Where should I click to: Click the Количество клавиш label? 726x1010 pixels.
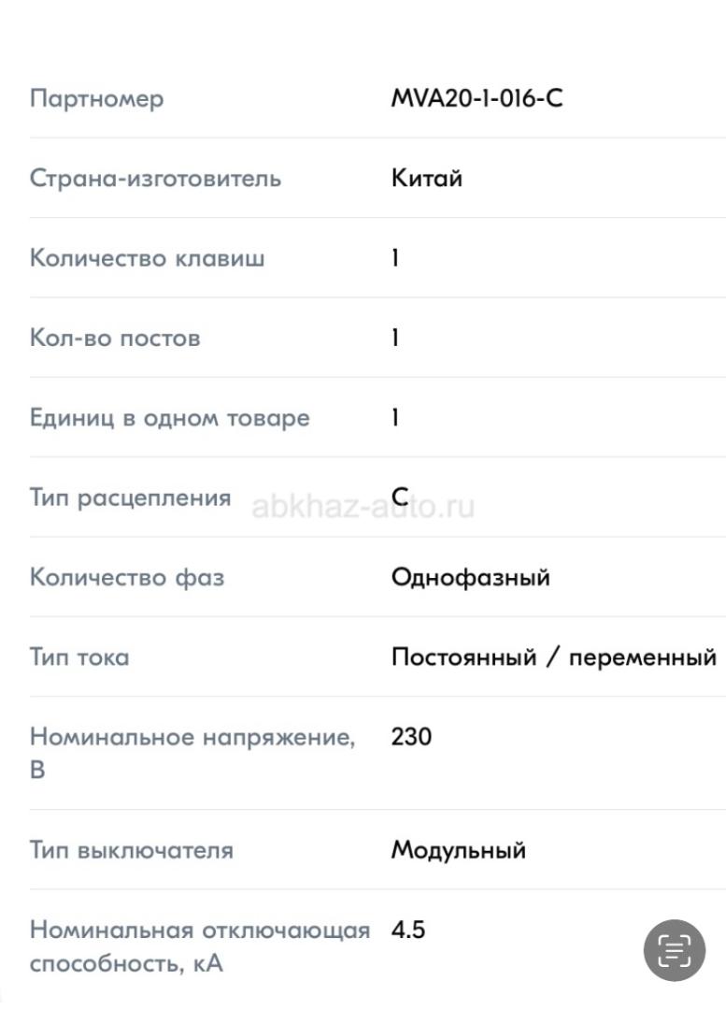click(147, 258)
